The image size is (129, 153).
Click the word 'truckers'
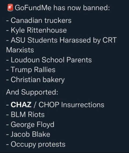point(58,20)
